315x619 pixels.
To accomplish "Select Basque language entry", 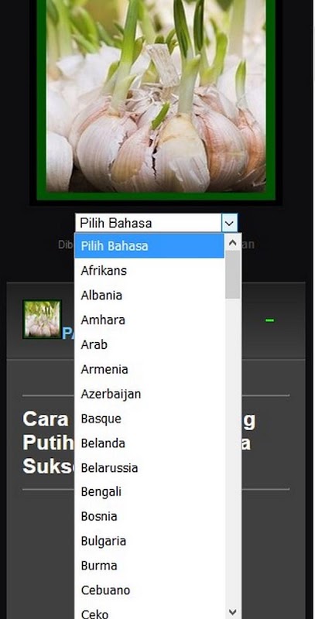I will [149, 419].
